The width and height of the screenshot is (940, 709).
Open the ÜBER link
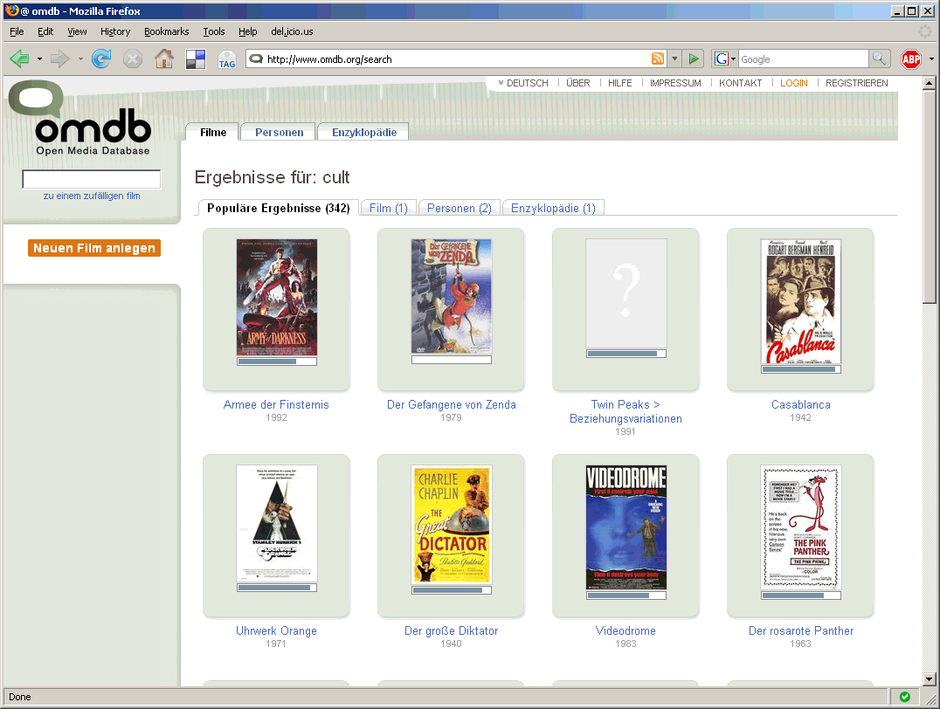point(578,83)
